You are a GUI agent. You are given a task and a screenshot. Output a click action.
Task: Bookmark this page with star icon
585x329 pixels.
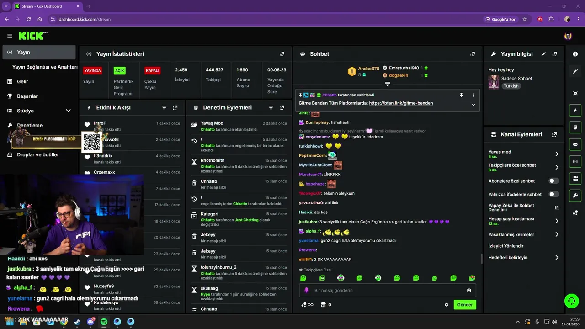click(x=525, y=19)
